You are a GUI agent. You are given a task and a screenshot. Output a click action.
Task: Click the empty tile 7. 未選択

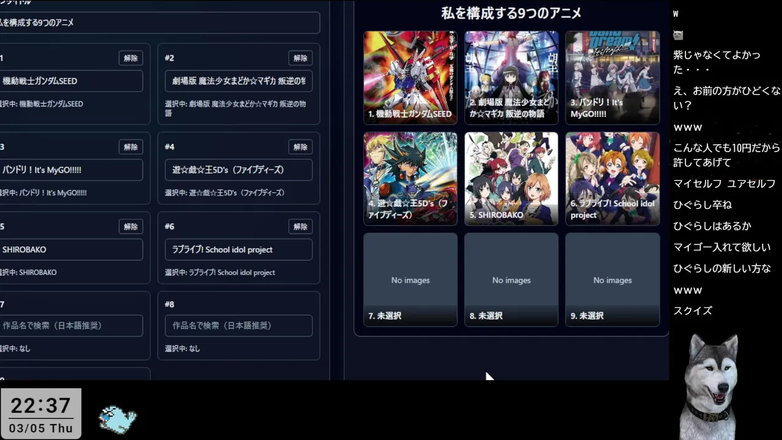tap(411, 279)
